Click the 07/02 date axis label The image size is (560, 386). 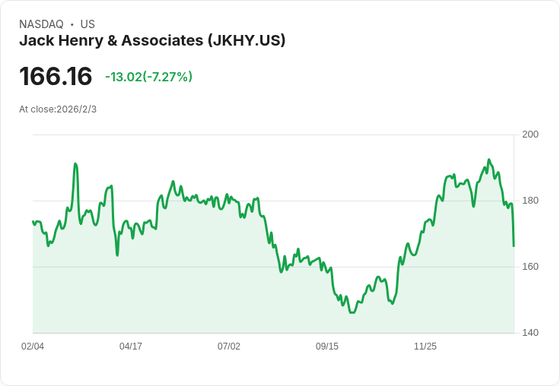point(229,346)
